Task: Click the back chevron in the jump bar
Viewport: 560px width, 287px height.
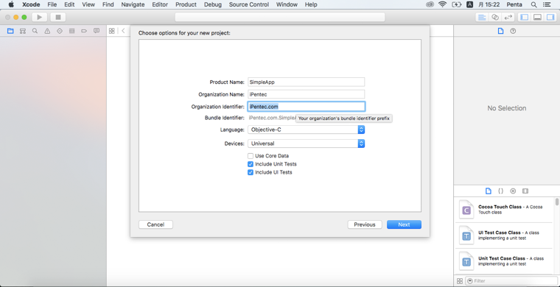Action: 123,31
